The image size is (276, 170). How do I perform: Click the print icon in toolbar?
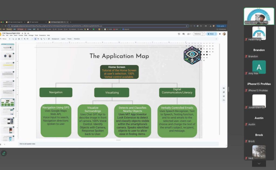19,39
